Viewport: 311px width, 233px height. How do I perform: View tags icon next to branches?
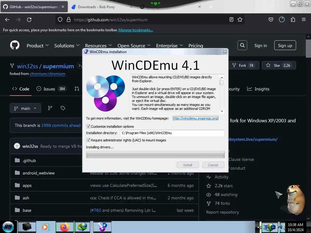pyautogui.click(x=63, y=108)
